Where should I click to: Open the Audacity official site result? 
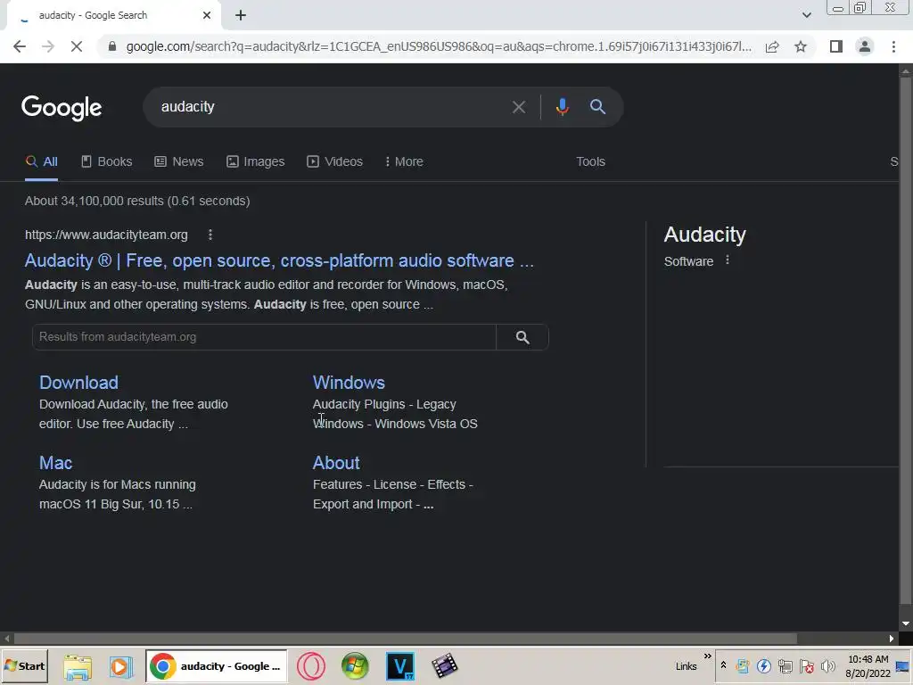click(x=279, y=260)
